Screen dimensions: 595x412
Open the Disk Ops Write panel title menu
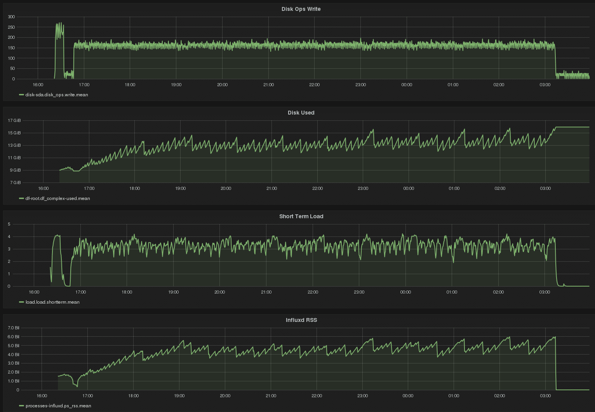[x=301, y=9]
